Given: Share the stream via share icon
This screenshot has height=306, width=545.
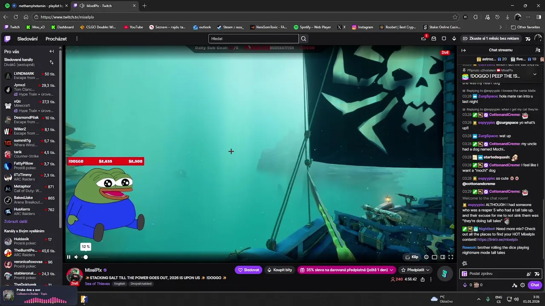Looking at the screenshot, I should (422, 279).
